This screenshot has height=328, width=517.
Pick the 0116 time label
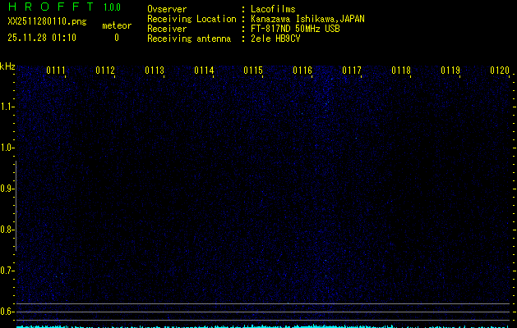302,71
